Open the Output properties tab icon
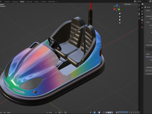Screen dimensions: 152x114 tap(142, 14)
